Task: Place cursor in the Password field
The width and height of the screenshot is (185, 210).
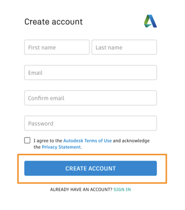Action: (x=91, y=123)
